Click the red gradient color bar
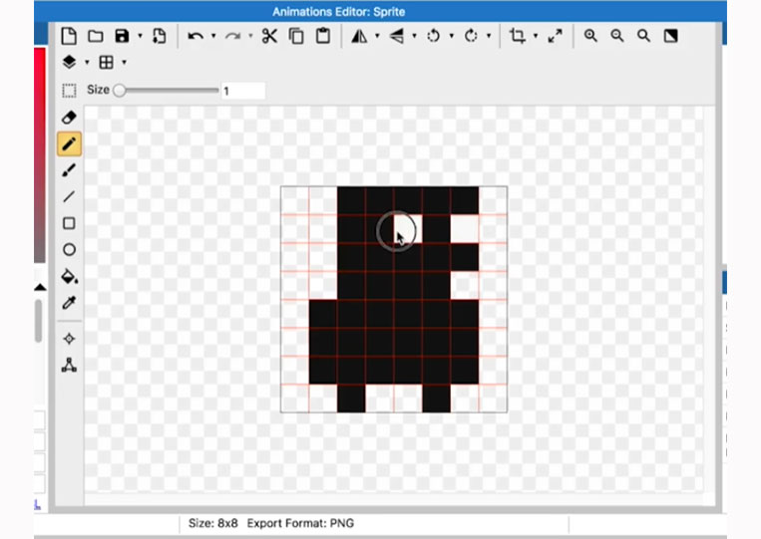 point(40,155)
